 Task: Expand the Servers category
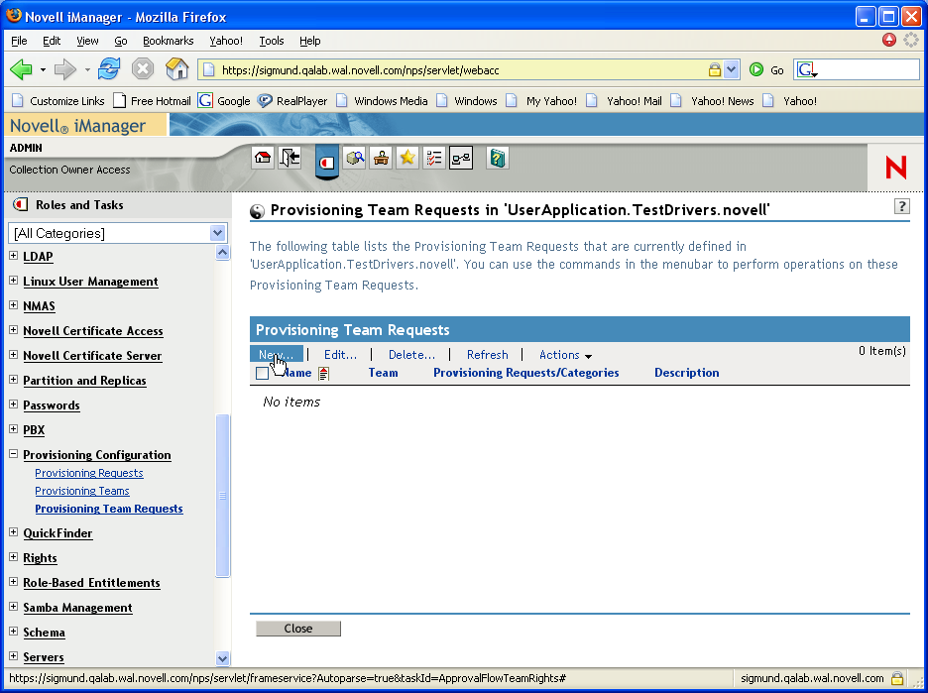tap(14, 655)
